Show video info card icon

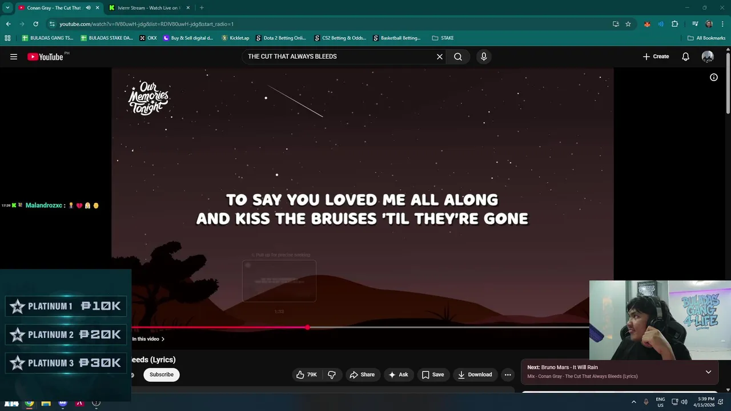(x=714, y=77)
